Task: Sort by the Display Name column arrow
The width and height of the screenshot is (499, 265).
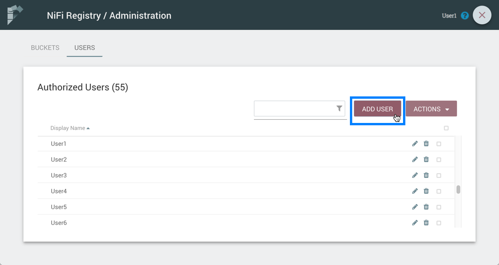Action: click(88, 128)
